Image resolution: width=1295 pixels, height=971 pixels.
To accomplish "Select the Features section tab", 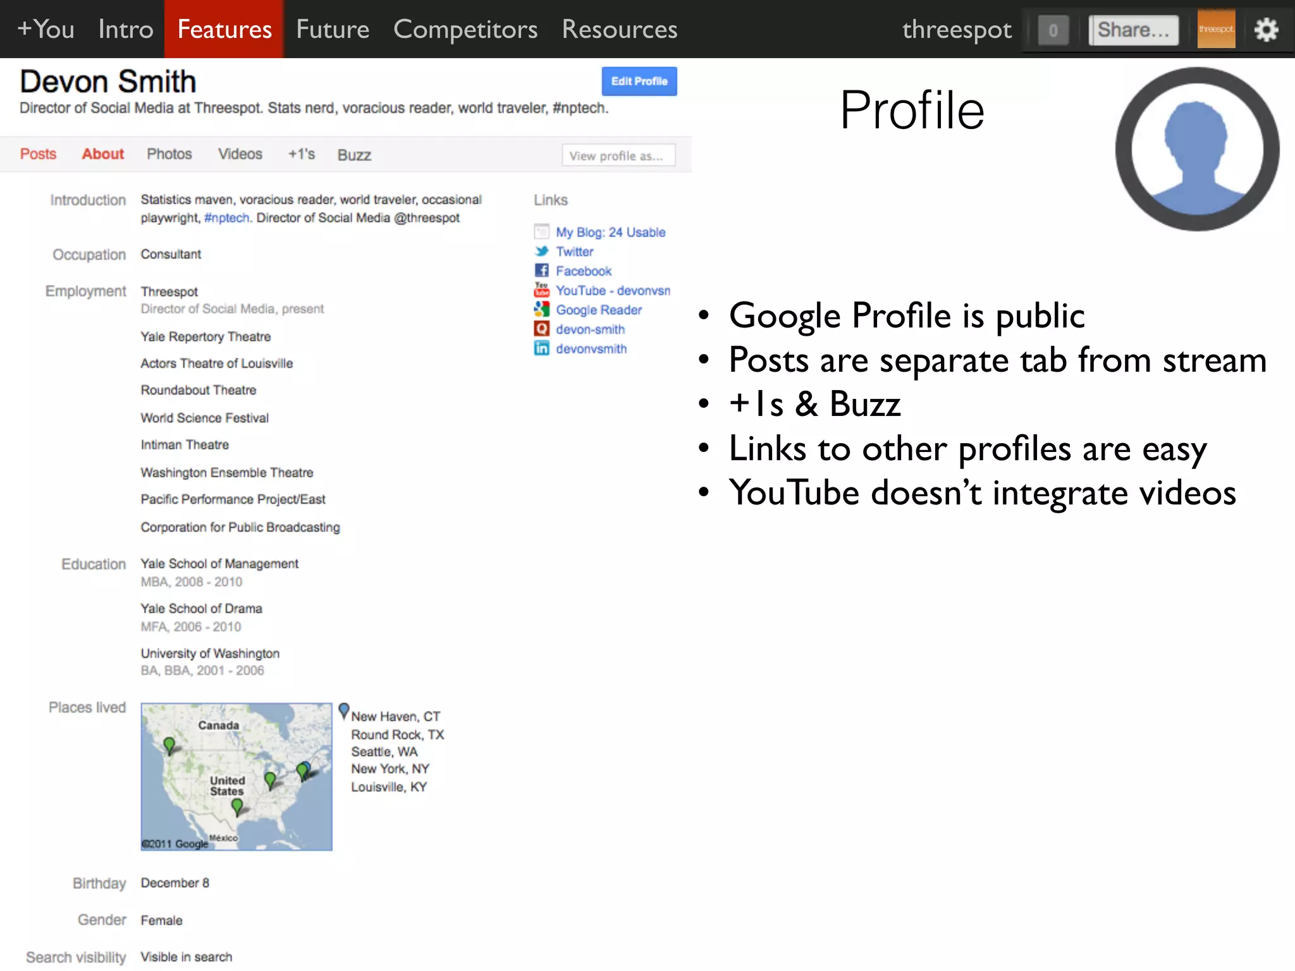I will tap(224, 29).
